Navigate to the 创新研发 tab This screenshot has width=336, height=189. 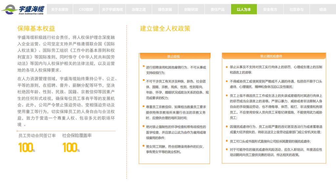tap(191, 10)
